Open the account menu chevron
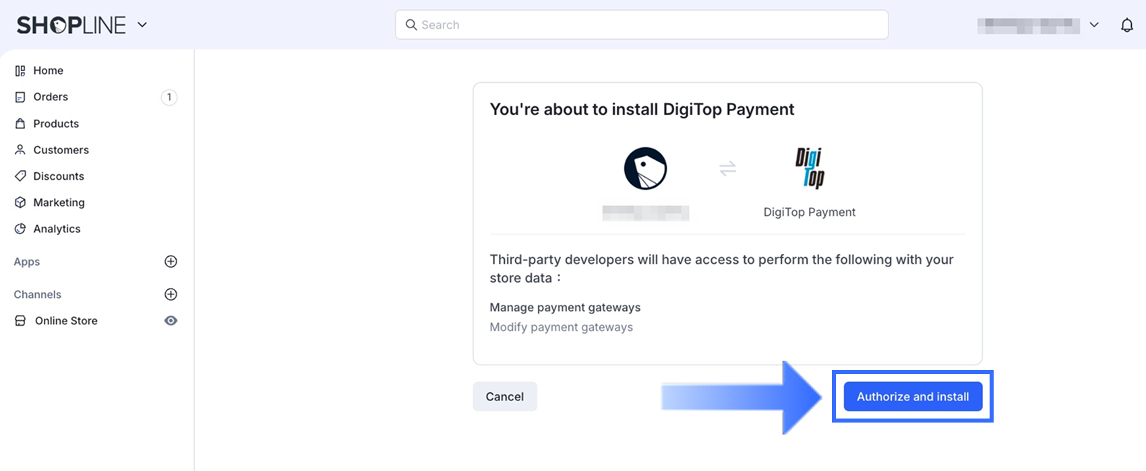The height and width of the screenshot is (471, 1146). pyautogui.click(x=1094, y=25)
